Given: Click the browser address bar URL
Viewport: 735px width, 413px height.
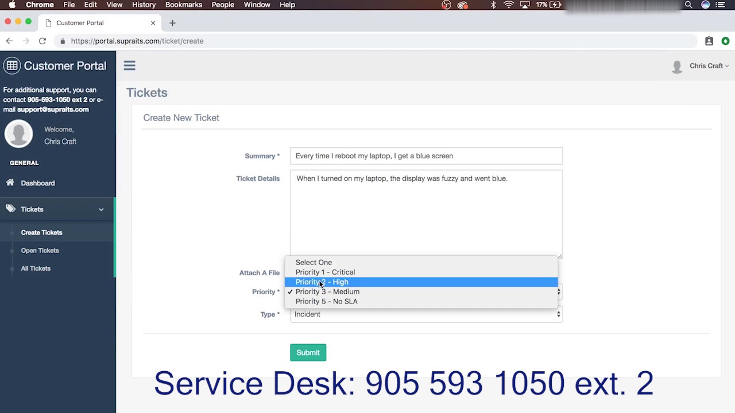Looking at the screenshot, I should 137,41.
